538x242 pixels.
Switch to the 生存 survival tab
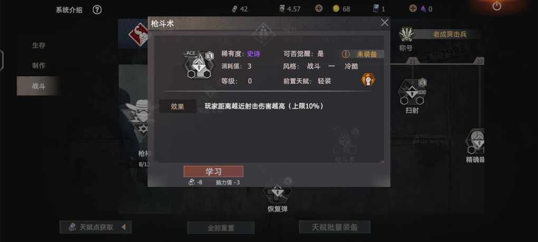[x=39, y=45]
